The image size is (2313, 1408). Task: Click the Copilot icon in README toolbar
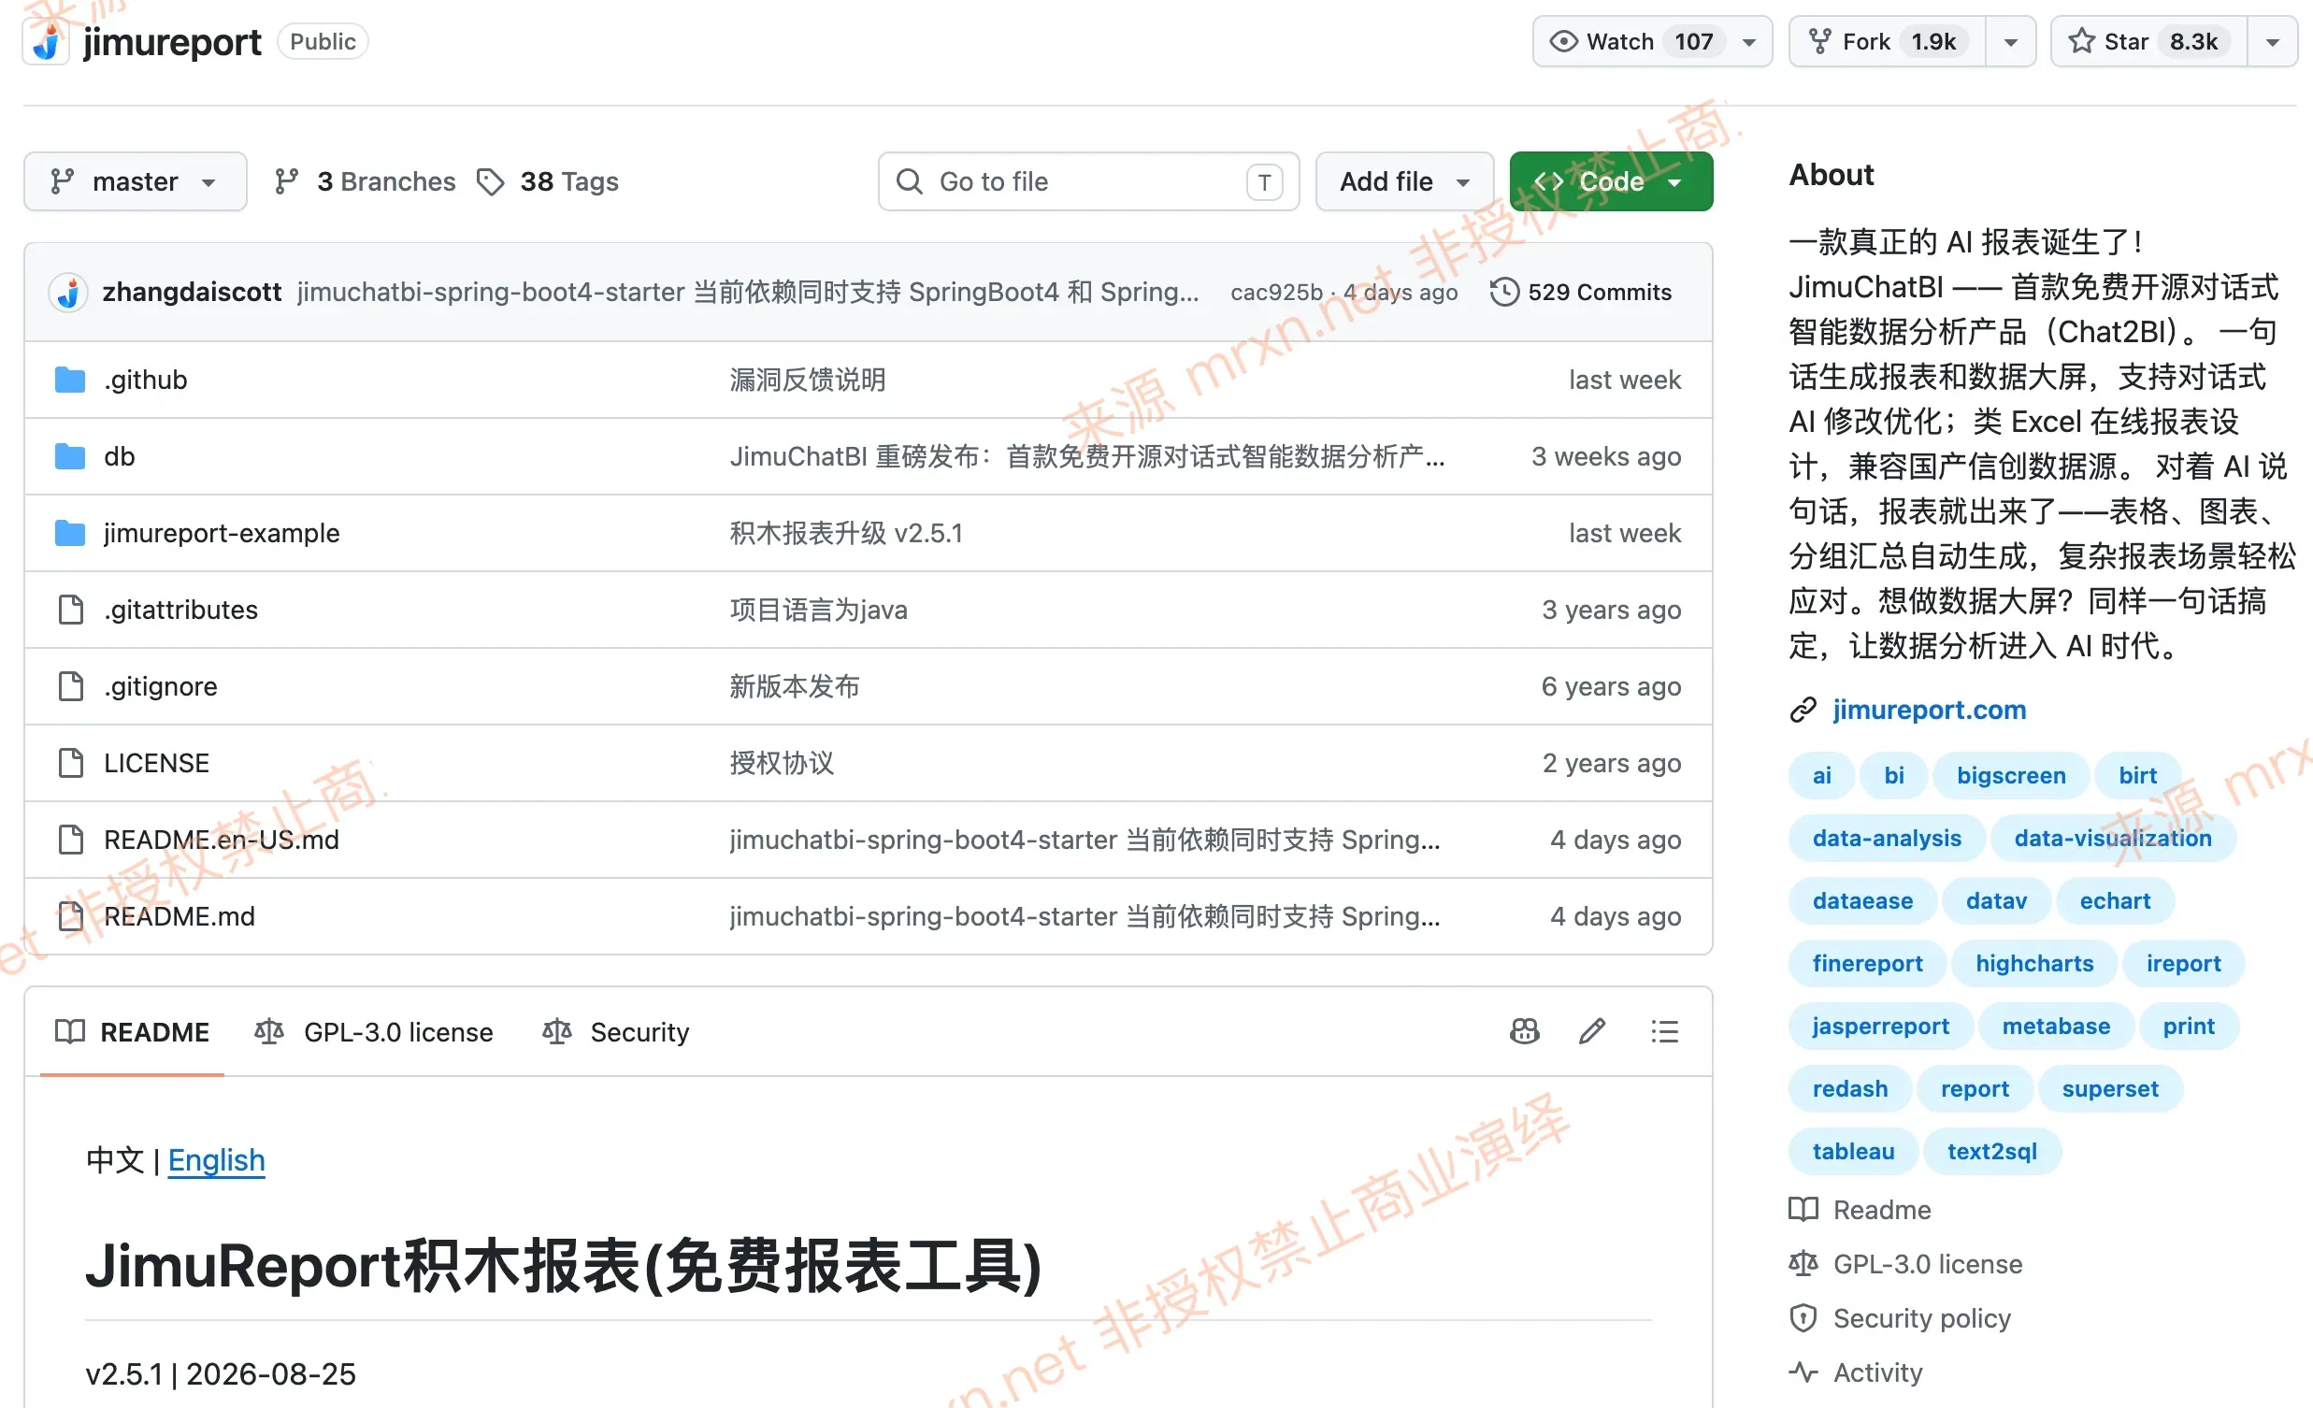(1525, 1031)
